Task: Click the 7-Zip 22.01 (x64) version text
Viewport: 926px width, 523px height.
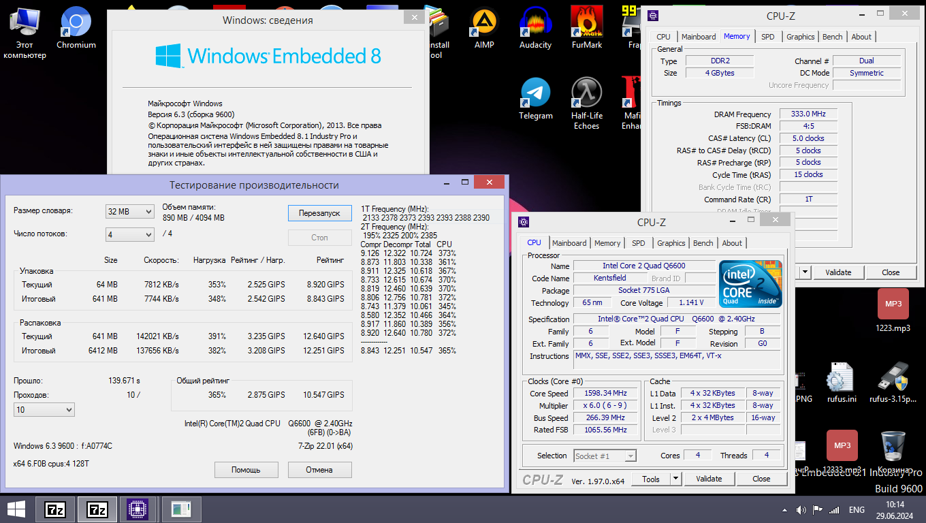Action: [325, 446]
